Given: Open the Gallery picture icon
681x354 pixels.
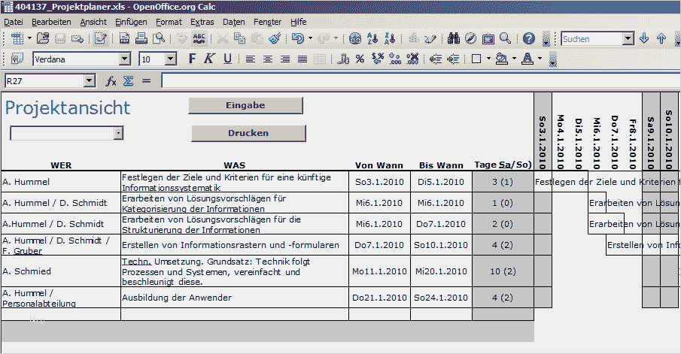Looking at the screenshot, I should 488,38.
